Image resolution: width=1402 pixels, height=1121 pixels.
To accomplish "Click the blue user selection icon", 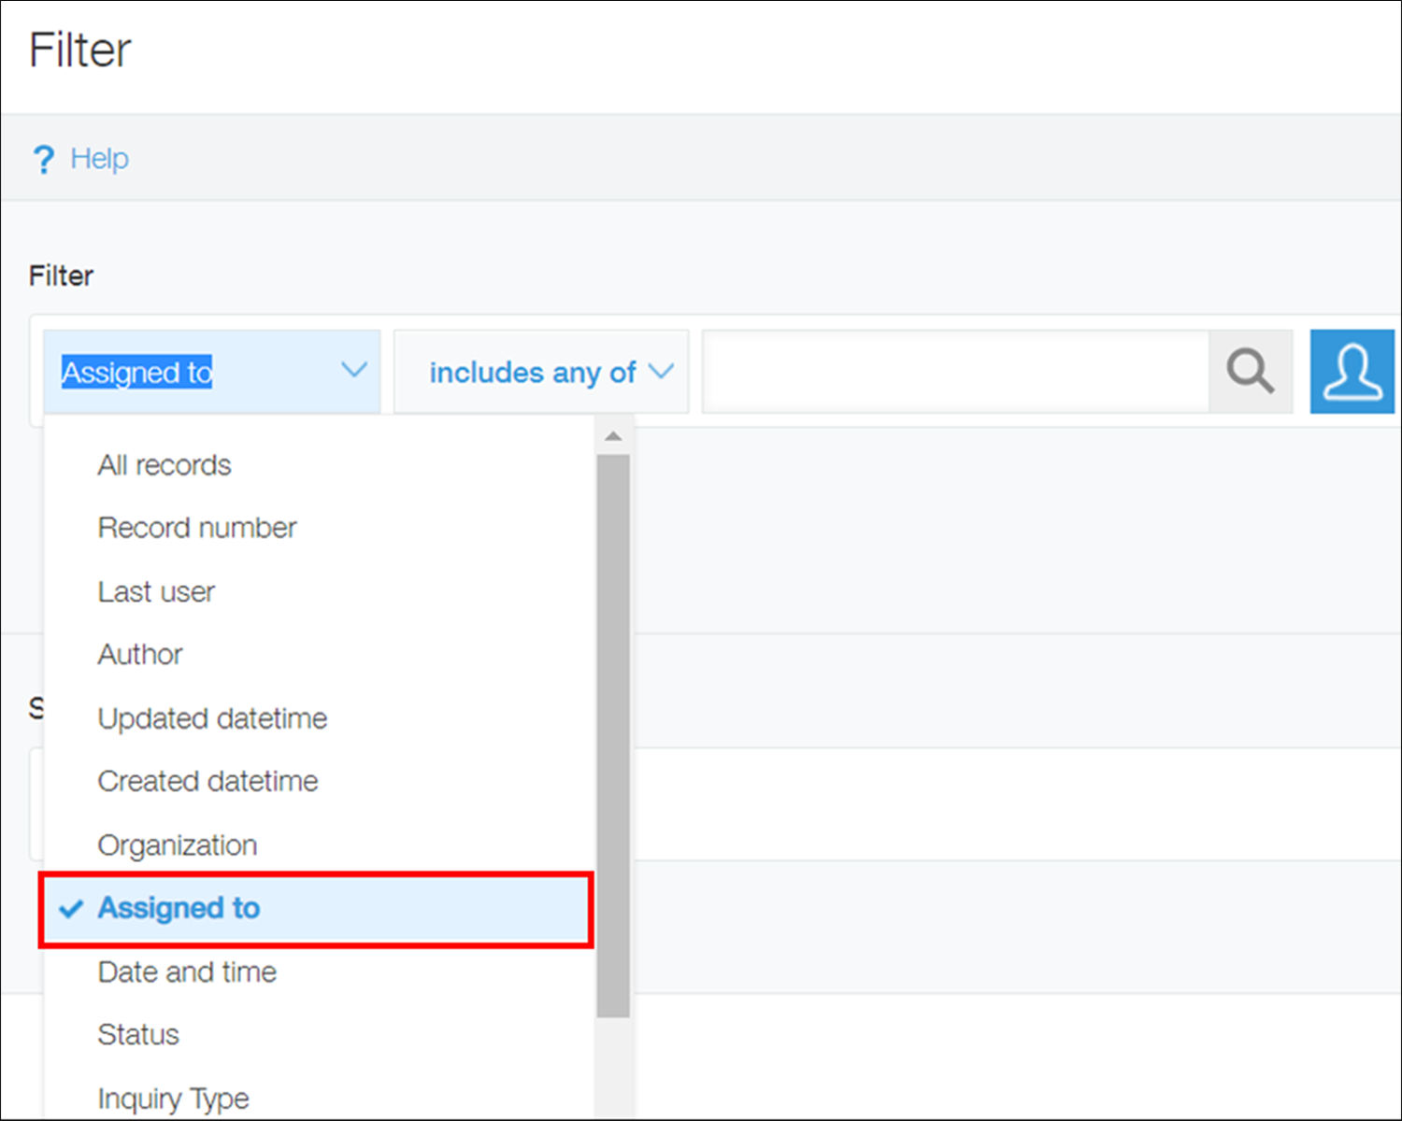I will [x=1352, y=371].
